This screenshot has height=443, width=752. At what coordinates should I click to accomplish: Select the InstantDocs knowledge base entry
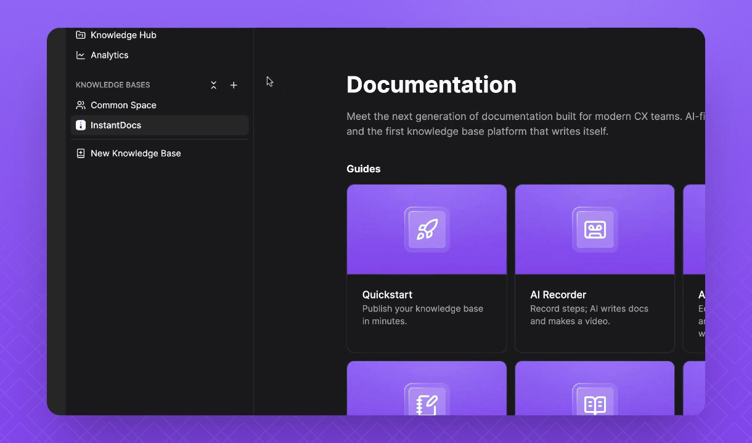coord(116,126)
